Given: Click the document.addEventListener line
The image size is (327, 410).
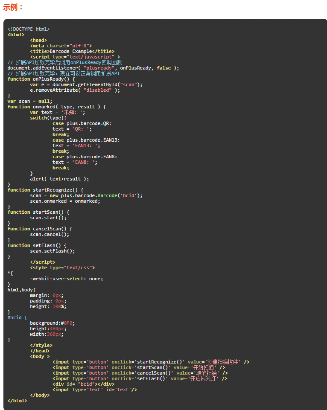Looking at the screenshot, I should tap(93, 68).
